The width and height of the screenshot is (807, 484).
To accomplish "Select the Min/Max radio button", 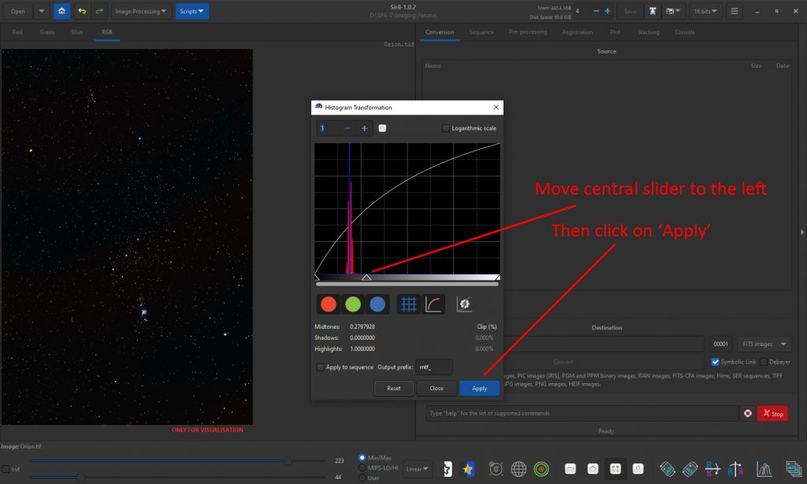I will point(363,458).
